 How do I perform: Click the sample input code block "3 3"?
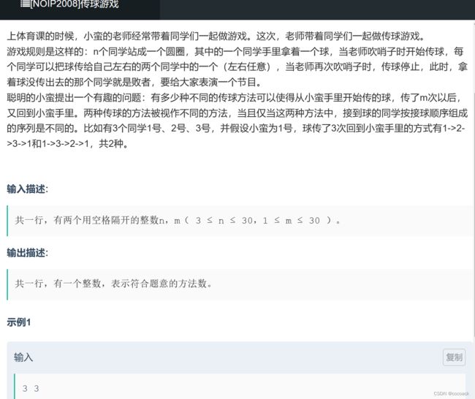point(239,387)
